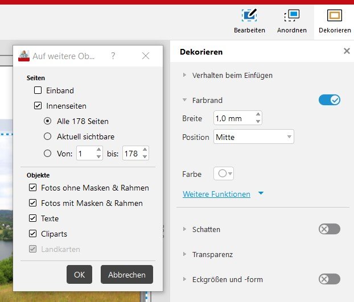
Task: Close the Dekorieren panel
Action: click(347, 51)
